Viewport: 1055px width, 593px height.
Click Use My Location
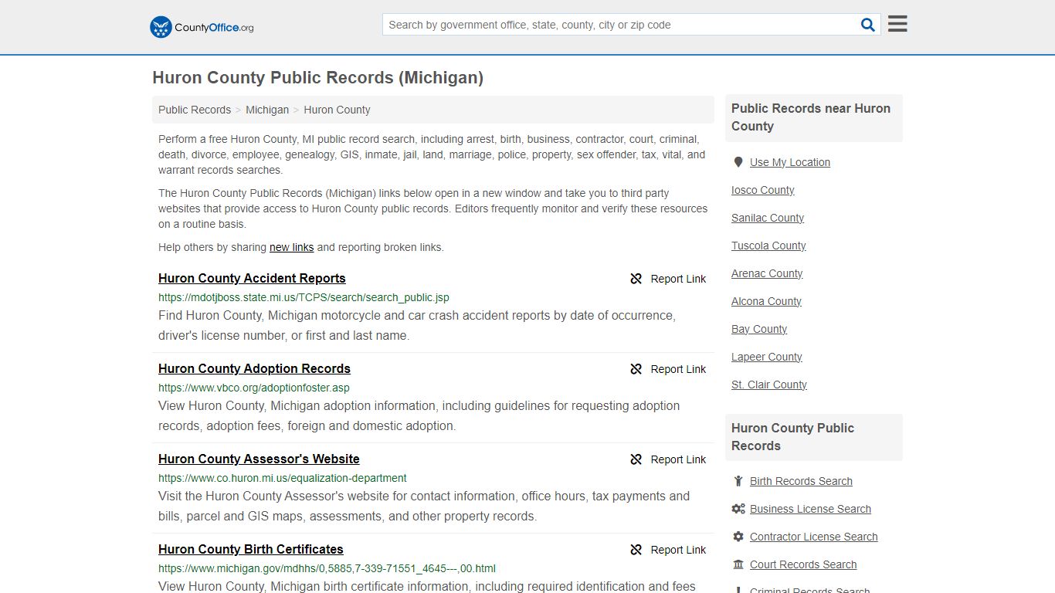point(790,162)
